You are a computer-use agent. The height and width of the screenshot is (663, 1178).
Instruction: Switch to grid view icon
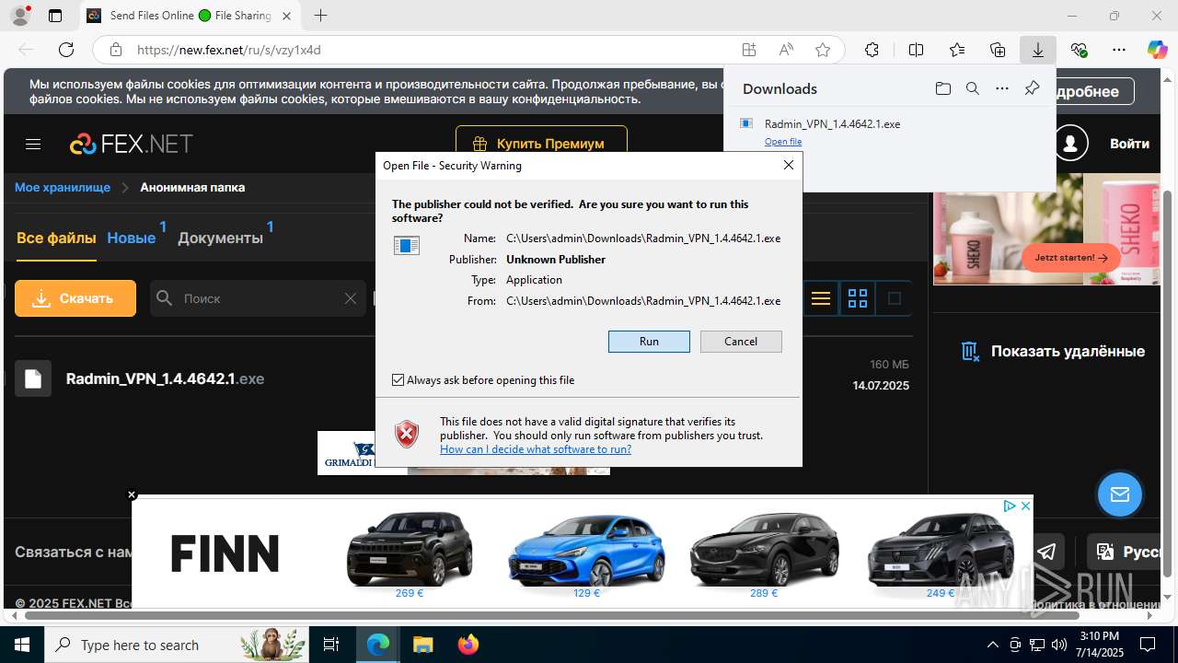tap(858, 298)
